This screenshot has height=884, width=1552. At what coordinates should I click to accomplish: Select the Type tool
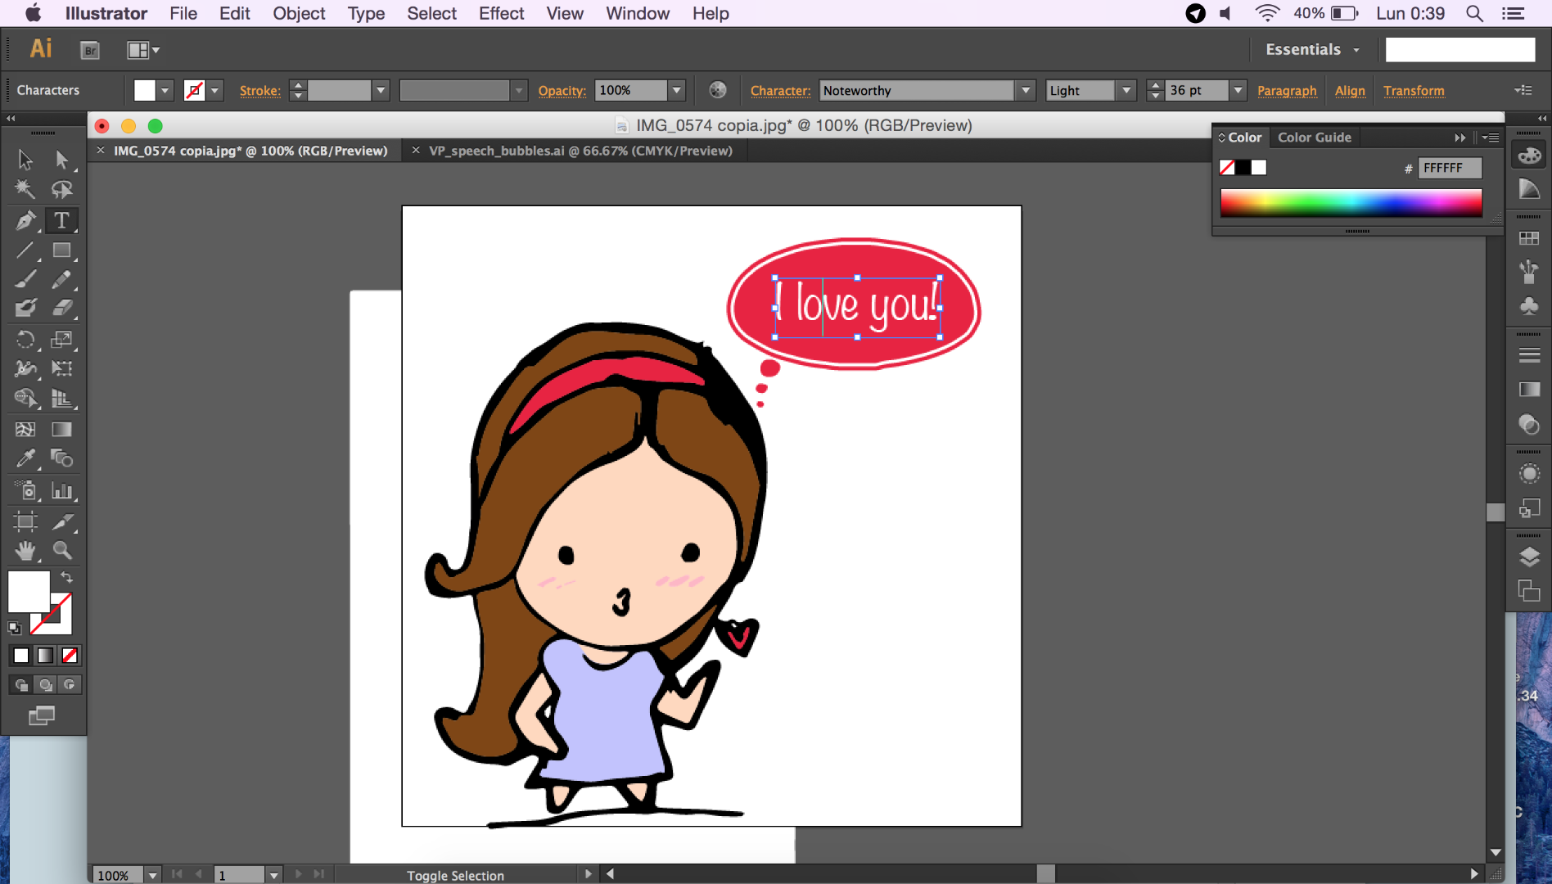click(x=62, y=220)
